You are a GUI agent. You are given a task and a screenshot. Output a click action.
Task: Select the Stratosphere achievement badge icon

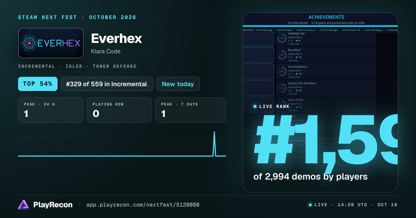282,71
